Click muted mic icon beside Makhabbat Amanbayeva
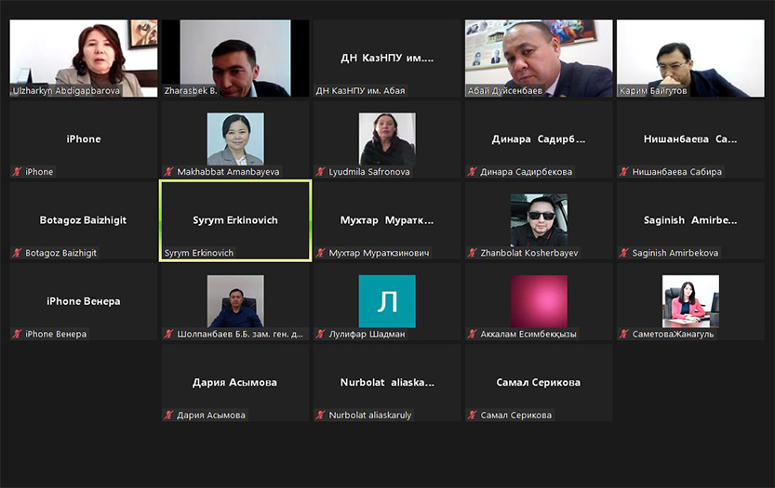The image size is (775, 488). pyautogui.click(x=169, y=172)
